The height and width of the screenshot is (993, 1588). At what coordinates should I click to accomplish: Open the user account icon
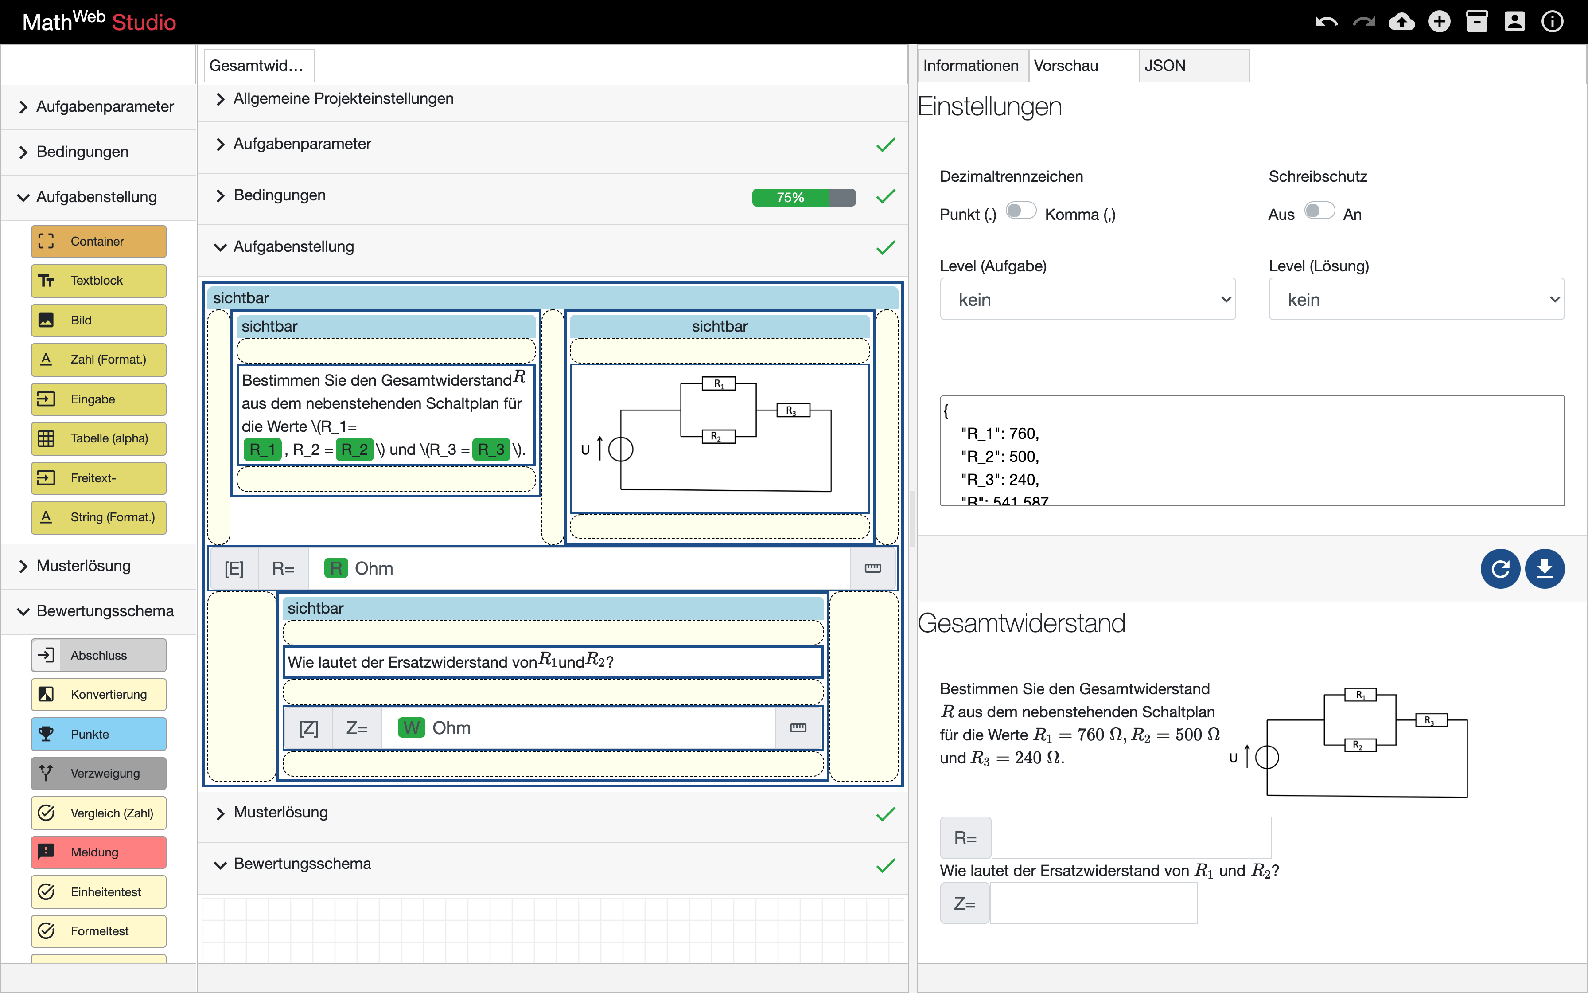pos(1514,22)
